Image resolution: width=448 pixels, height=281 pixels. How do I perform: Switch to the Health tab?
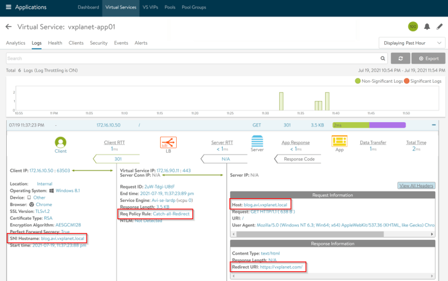pyautogui.click(x=55, y=43)
